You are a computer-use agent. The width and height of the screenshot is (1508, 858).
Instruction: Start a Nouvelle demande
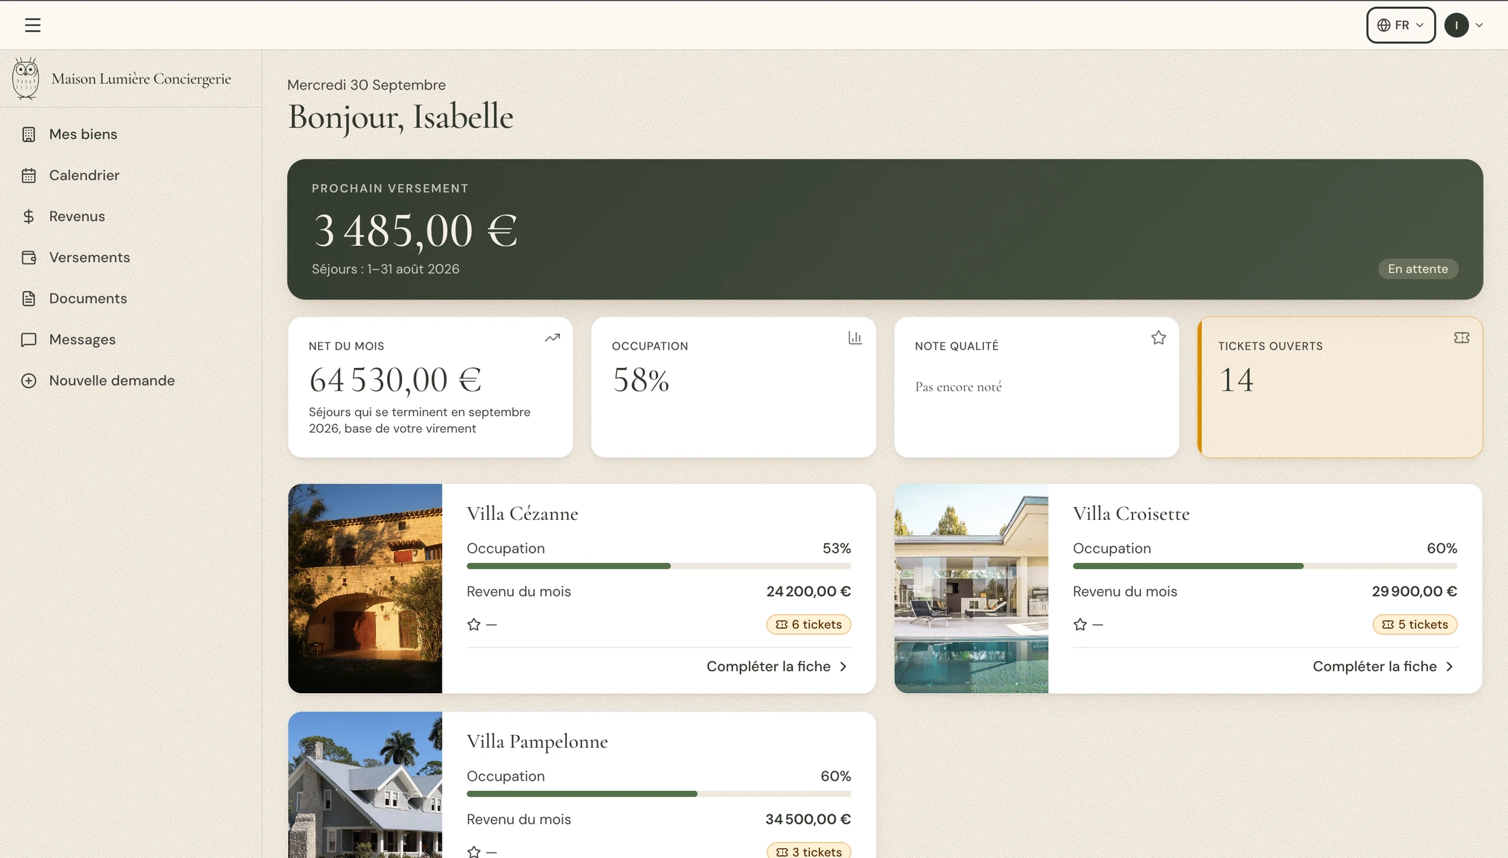(131, 380)
